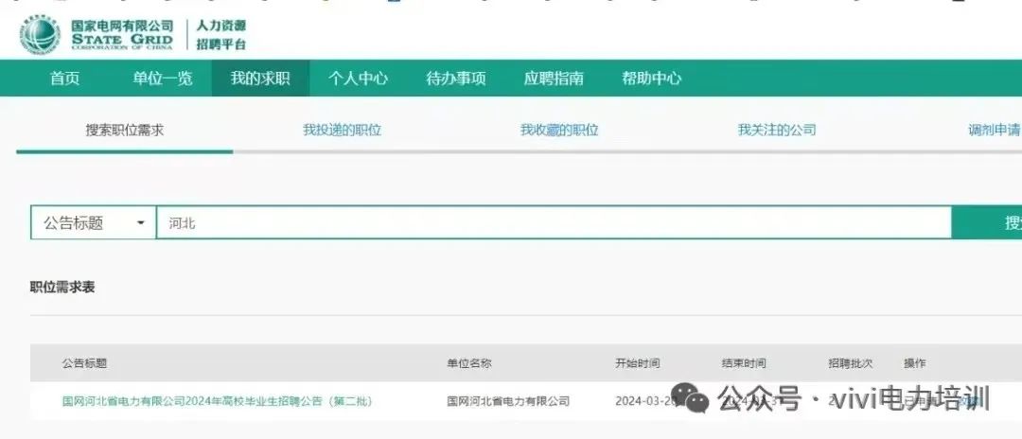The width and height of the screenshot is (1022, 439).
Task: Open 个人中心 from the nav bar
Action: click(x=358, y=79)
